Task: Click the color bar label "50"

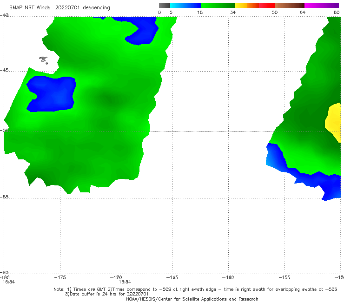Action: 275,13
